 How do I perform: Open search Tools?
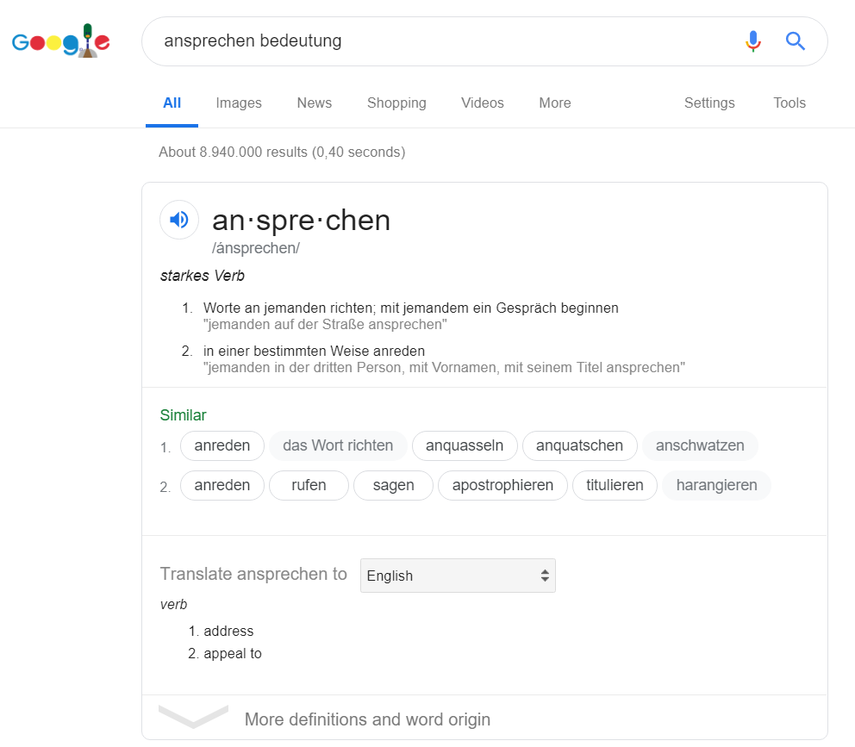tap(789, 103)
